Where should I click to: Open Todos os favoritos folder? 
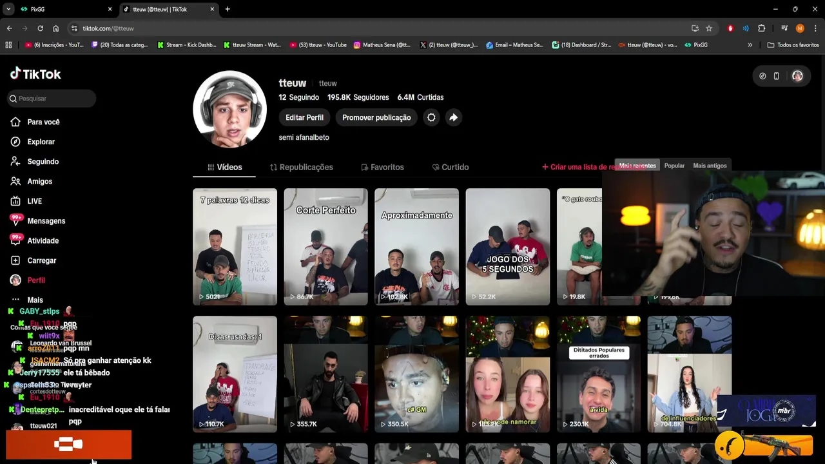(x=793, y=45)
